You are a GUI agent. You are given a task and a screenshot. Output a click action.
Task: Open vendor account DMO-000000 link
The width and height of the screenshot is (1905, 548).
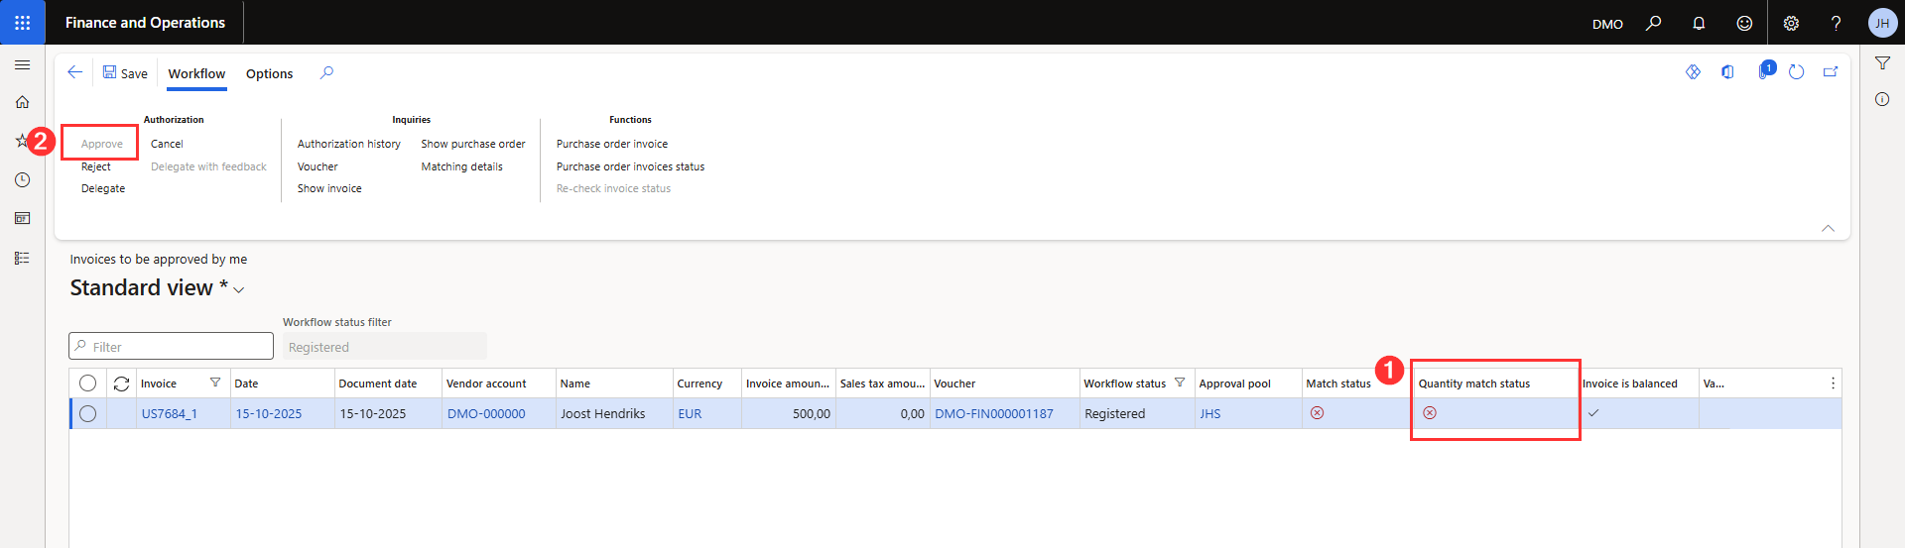pos(486,414)
